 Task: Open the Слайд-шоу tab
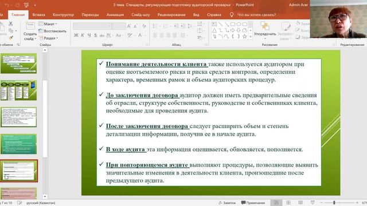tap(140, 15)
